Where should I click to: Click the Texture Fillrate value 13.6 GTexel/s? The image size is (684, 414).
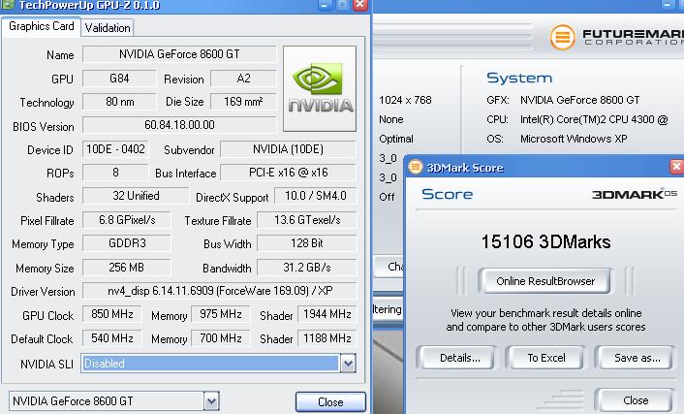[307, 220]
